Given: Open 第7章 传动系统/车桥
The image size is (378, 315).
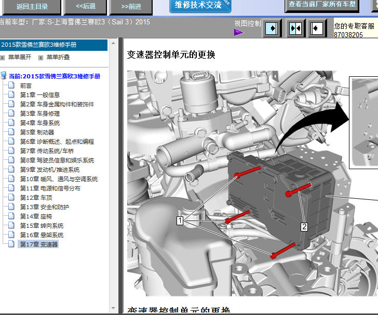Looking at the screenshot, I should point(47,151).
